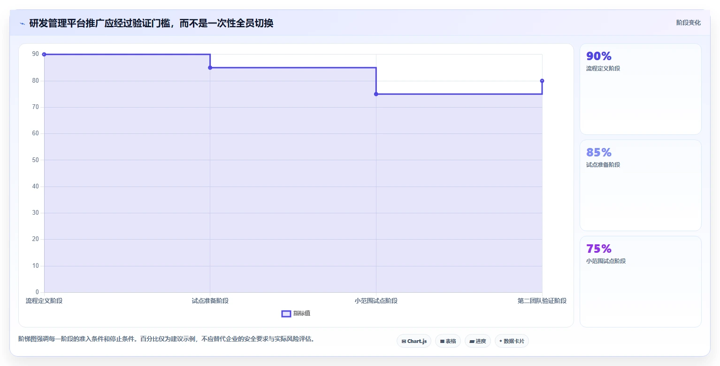This screenshot has width=720, height=366.
Task: Click the footnote text starting 阶梯图强调
Action: [166, 339]
